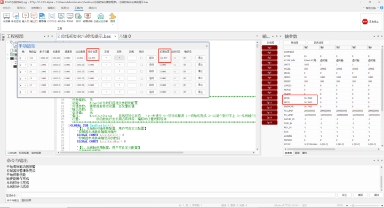Viewport: 384px width, 208px height.
Task: Click the red STOP emergency stop icon
Action: click(365, 21)
